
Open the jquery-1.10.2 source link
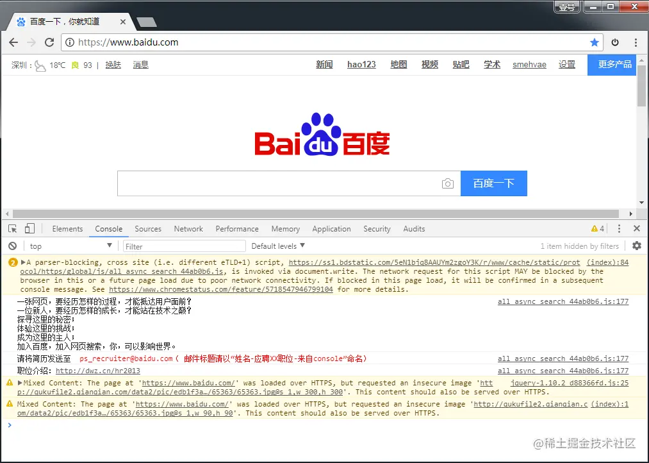[x=570, y=383]
